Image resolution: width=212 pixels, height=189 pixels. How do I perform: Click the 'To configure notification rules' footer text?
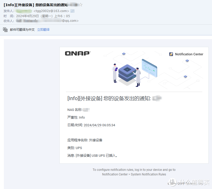(x=134, y=170)
